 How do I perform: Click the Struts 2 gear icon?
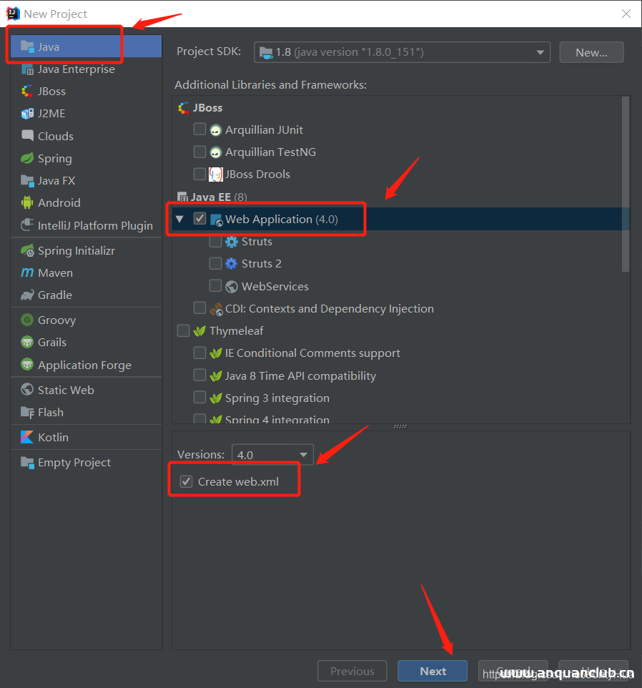[x=231, y=263]
